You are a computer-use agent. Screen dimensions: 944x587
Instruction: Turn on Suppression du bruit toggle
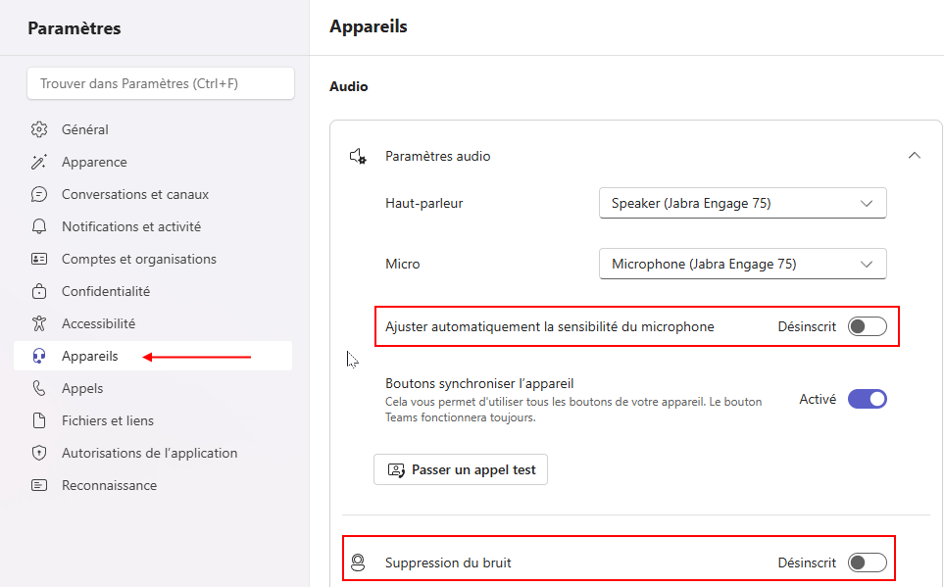click(867, 563)
